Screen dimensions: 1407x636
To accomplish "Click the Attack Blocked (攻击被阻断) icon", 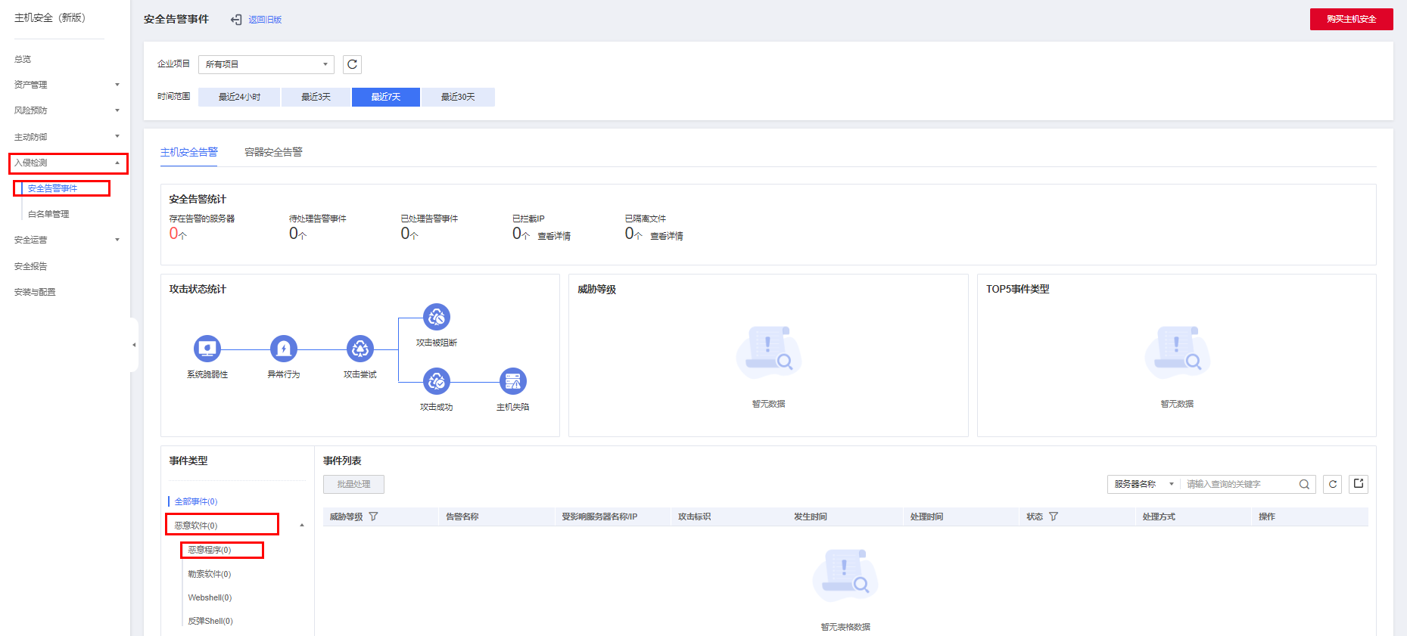I will 436,317.
